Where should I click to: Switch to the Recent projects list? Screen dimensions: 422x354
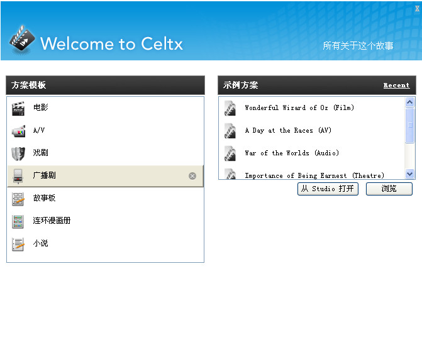[x=396, y=86]
